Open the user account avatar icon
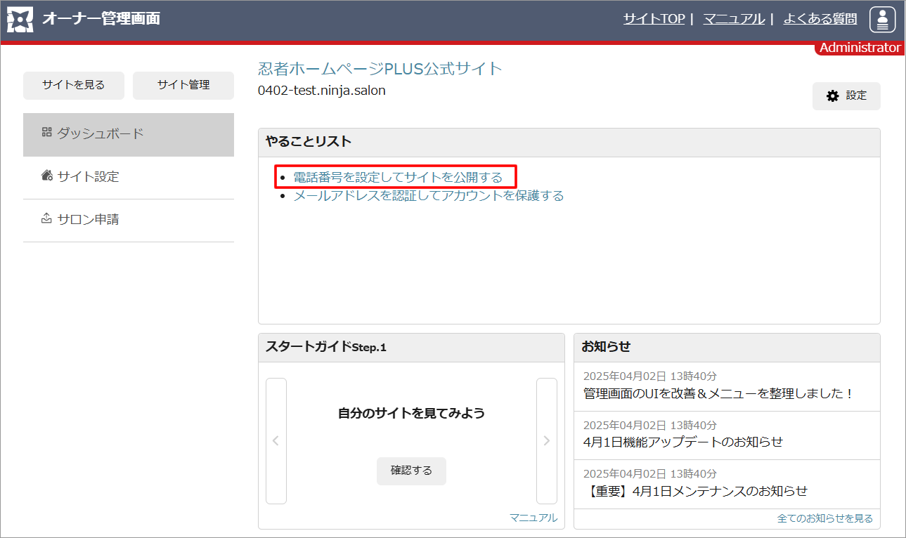The height and width of the screenshot is (538, 906). [883, 20]
